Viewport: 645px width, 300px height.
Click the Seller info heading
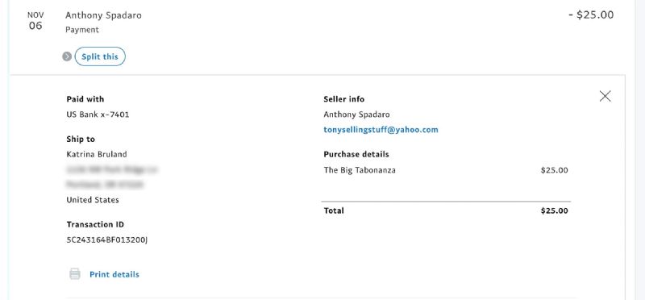(344, 99)
